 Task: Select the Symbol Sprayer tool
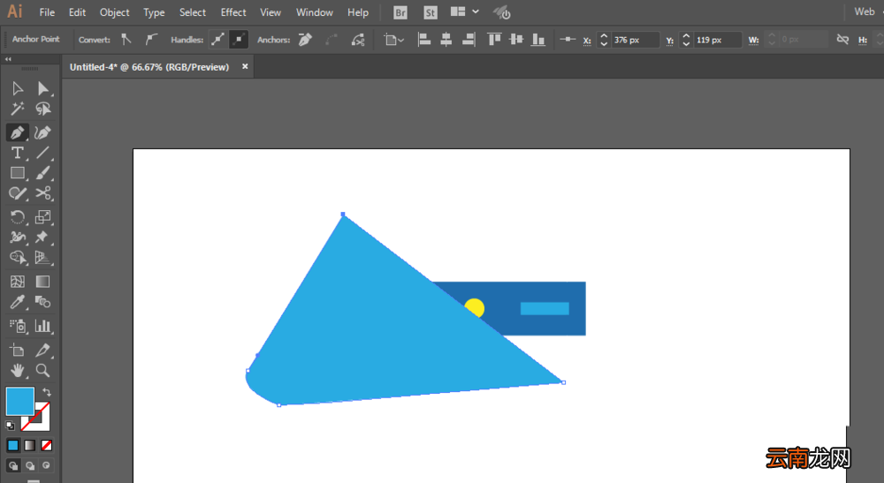18,326
